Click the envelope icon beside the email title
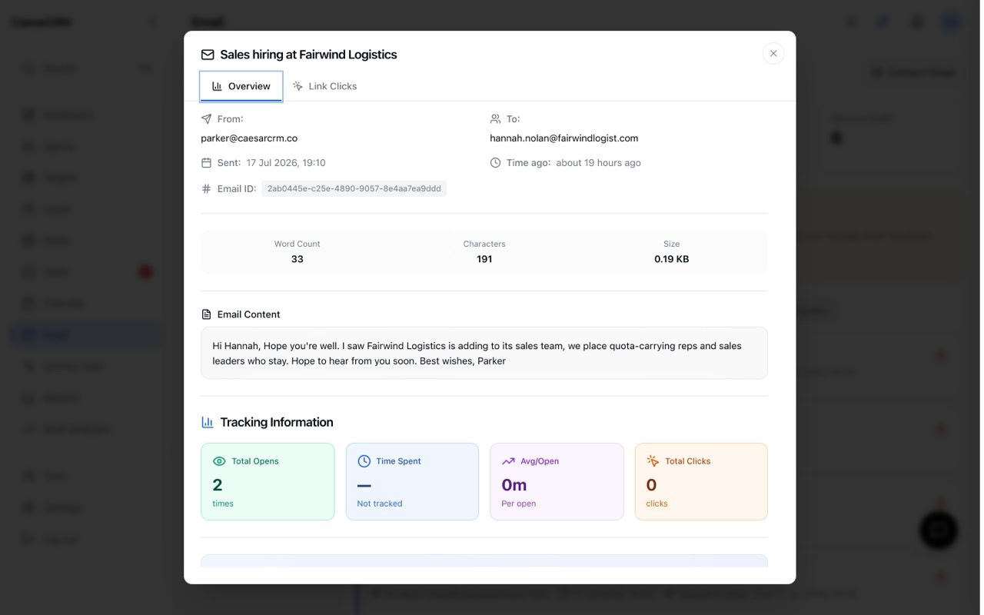The width and height of the screenshot is (984, 615). click(x=208, y=55)
